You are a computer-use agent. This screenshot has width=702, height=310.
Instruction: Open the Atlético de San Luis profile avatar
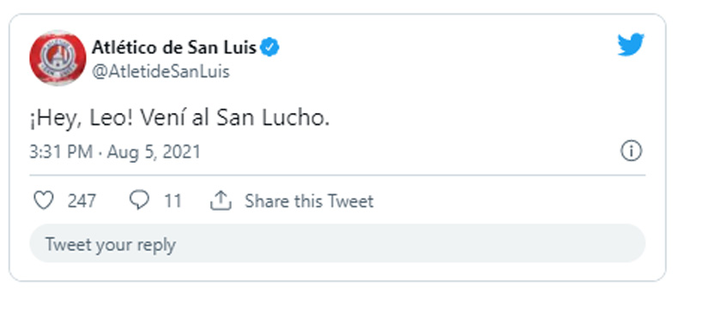pos(57,58)
